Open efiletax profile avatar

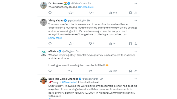(x=43, y=53)
